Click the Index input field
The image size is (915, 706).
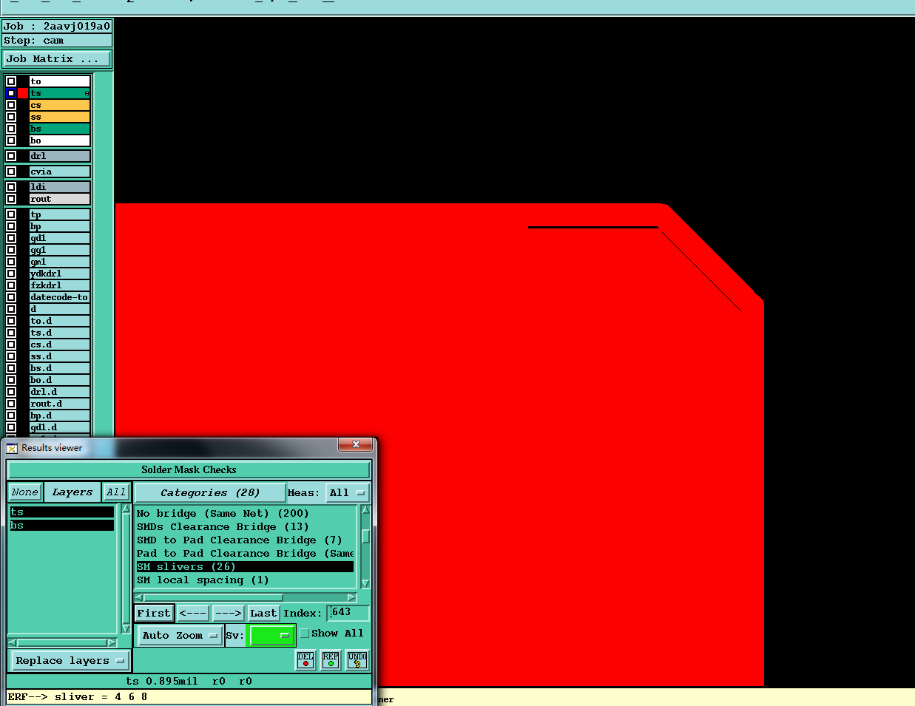tap(348, 613)
